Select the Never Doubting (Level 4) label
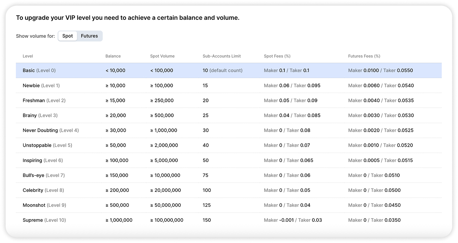458x243 pixels. click(x=51, y=130)
